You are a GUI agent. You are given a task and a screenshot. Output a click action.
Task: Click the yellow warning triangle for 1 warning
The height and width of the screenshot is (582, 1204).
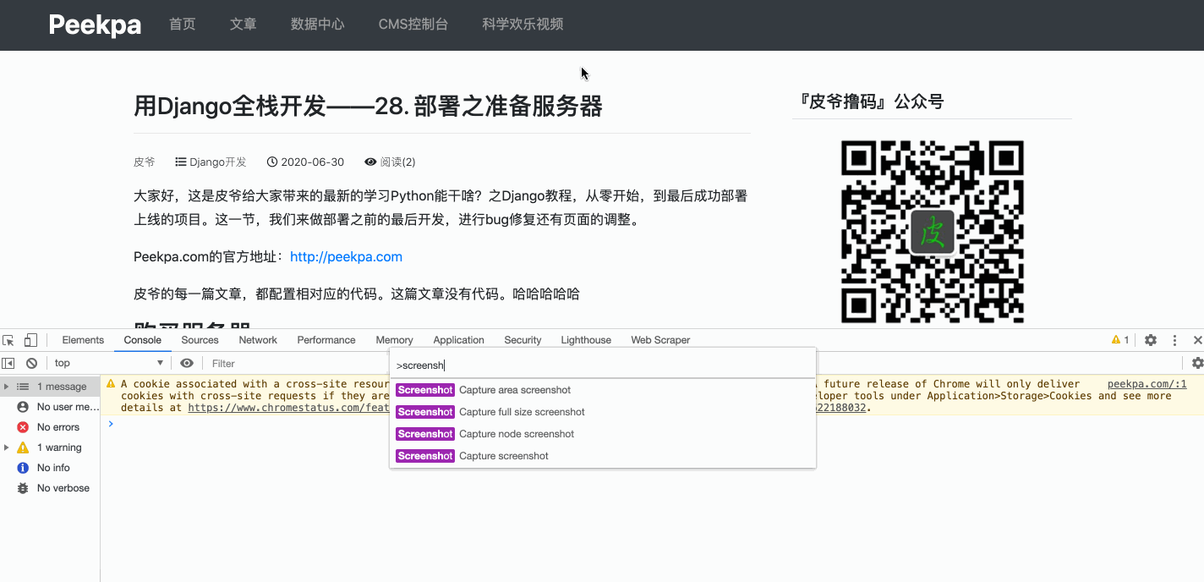click(x=23, y=447)
